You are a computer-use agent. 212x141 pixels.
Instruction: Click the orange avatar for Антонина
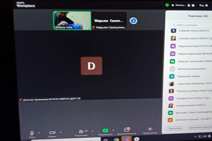[x=170, y=120]
